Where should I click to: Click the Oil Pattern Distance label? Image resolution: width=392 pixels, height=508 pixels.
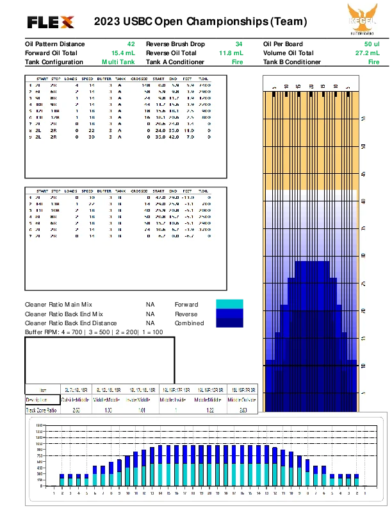54,44
